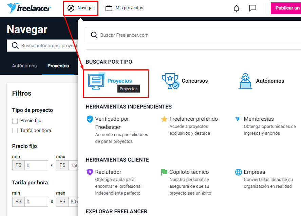This screenshot has height=216, width=301.
Task: Open Freelancer preferido
Action: point(193,119)
